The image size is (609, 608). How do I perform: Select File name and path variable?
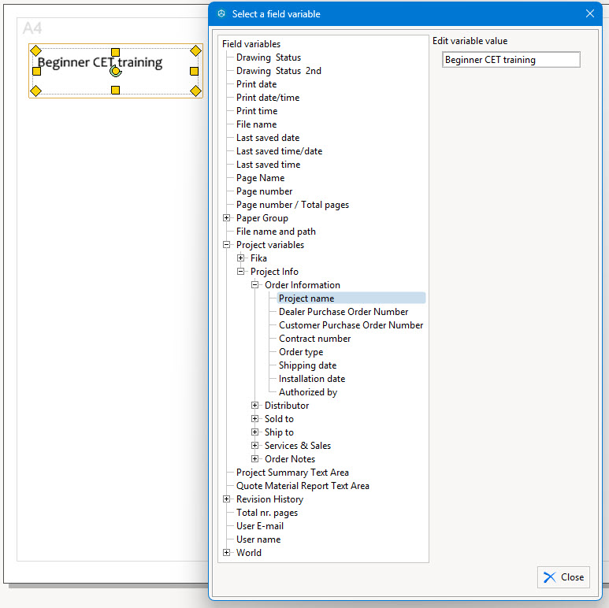coord(277,232)
